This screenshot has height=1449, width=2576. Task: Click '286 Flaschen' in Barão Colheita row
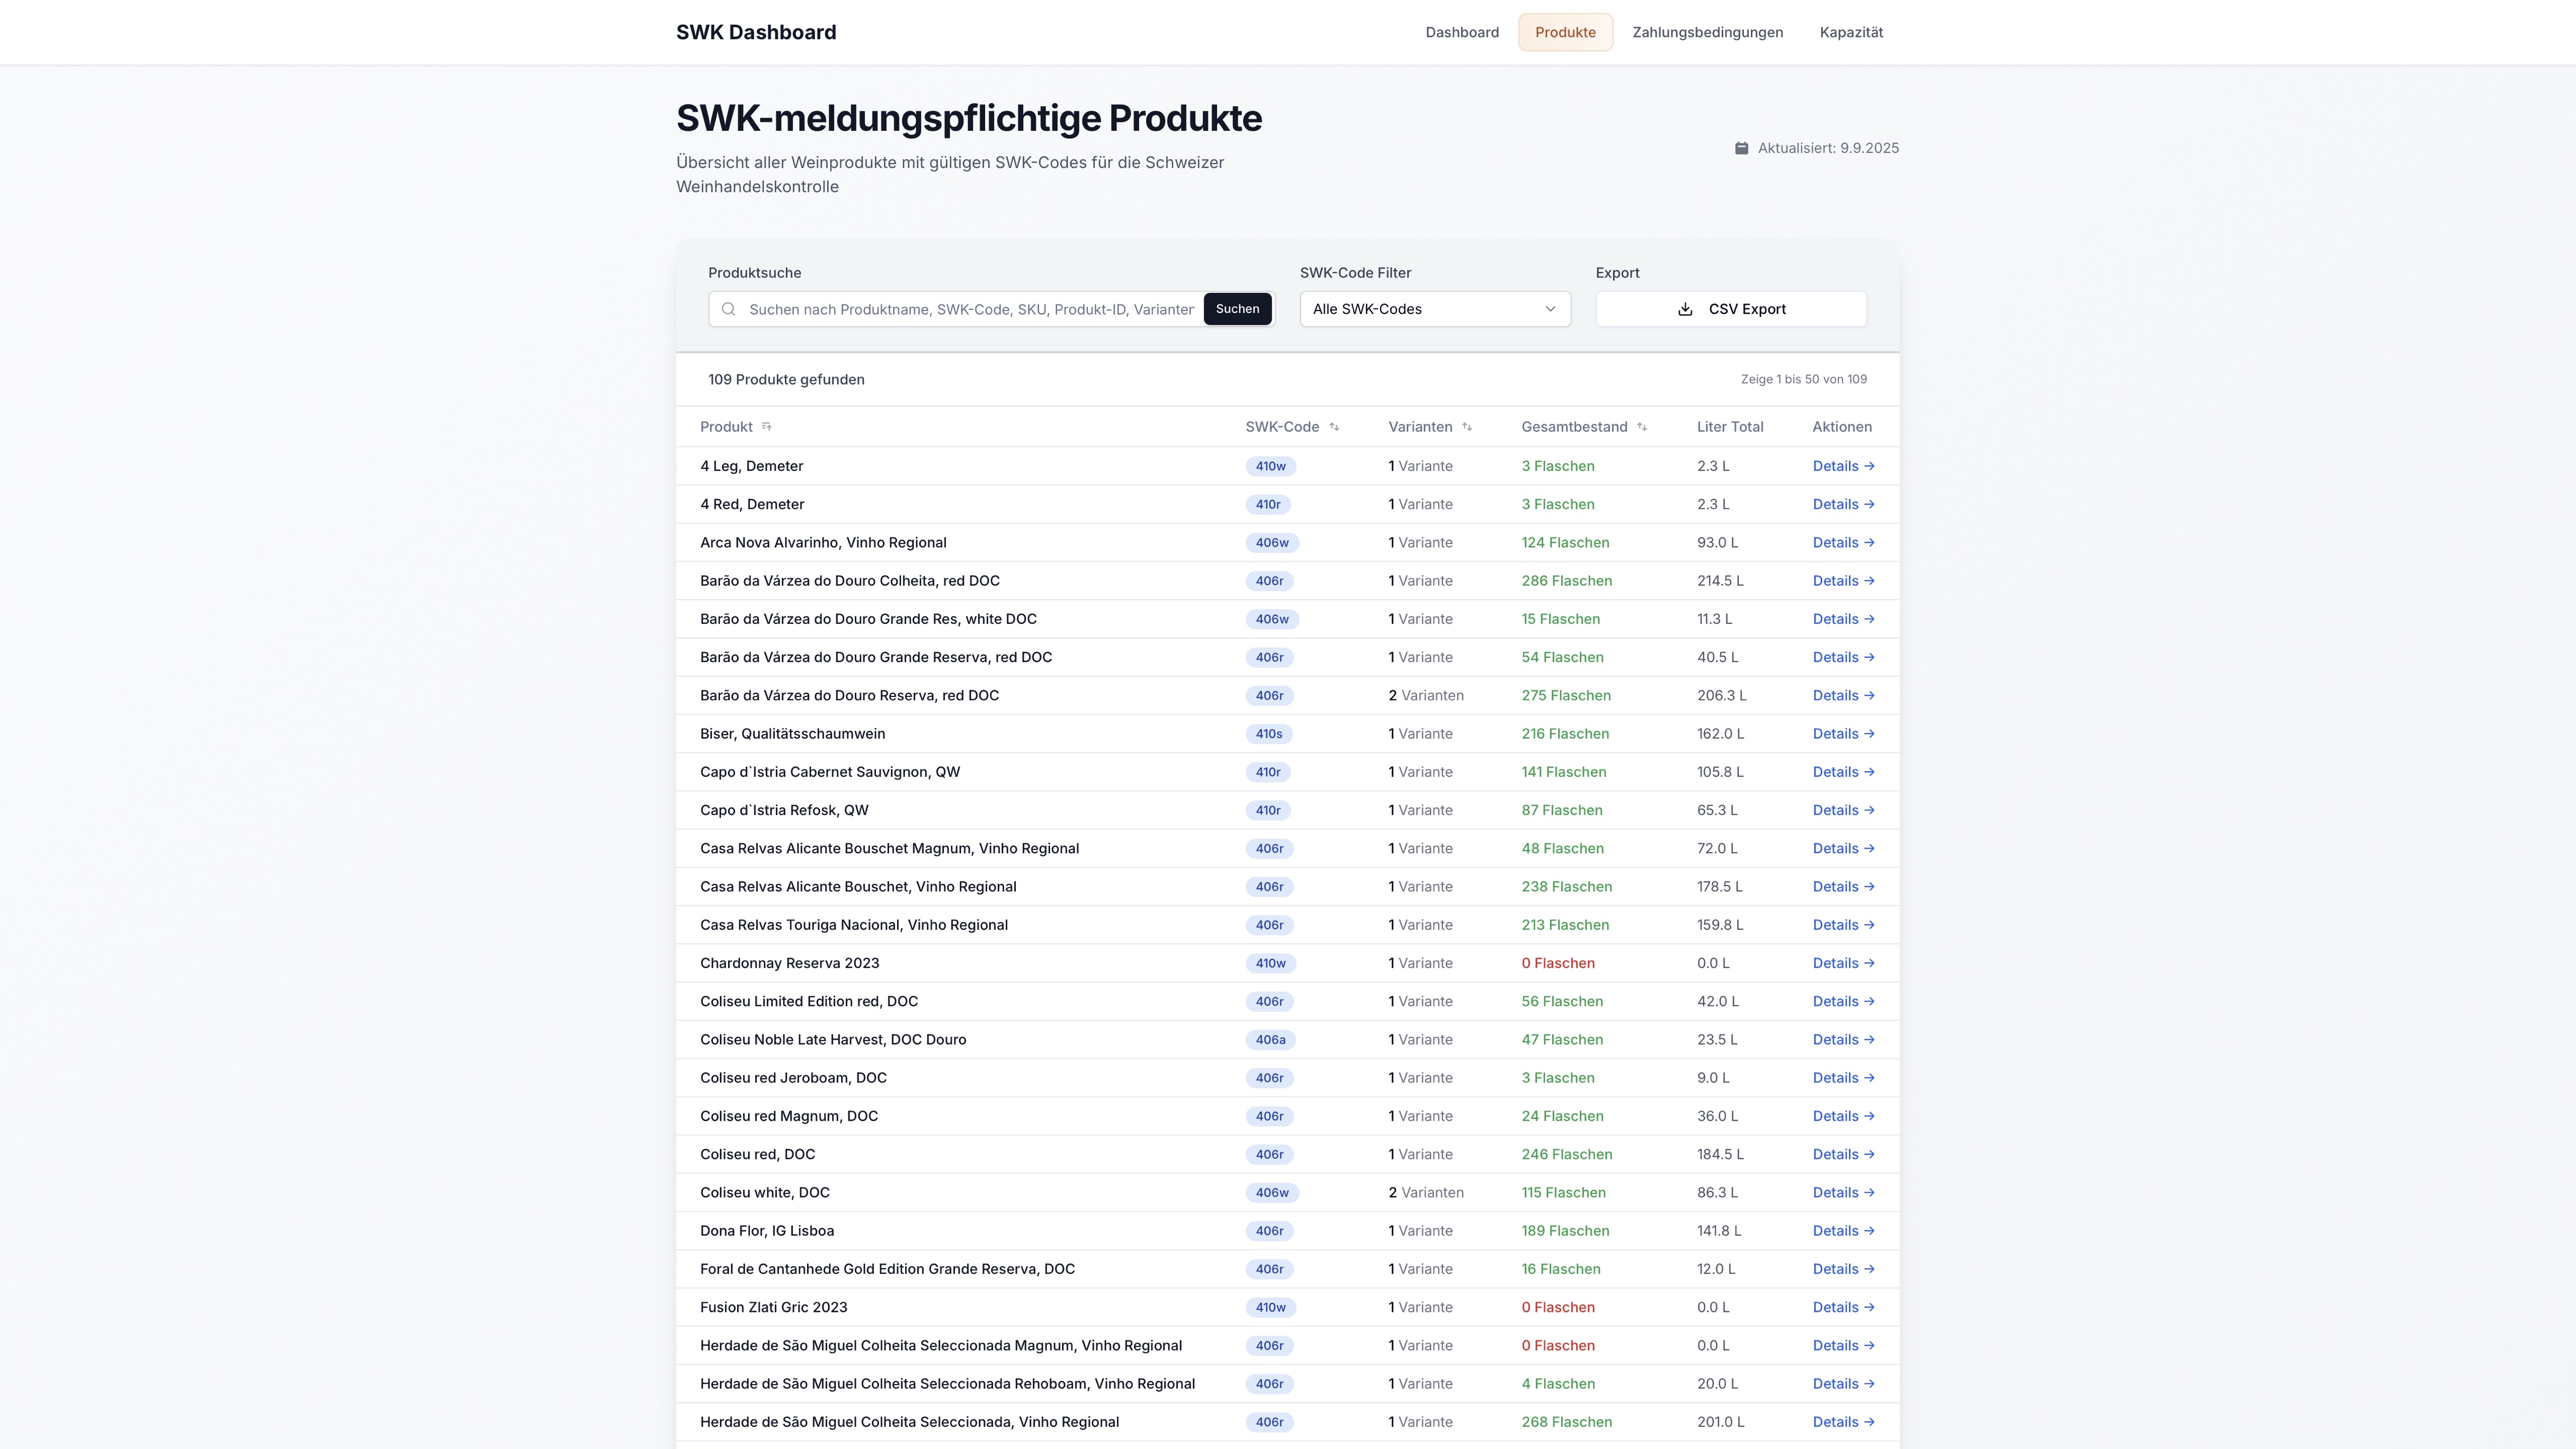click(1566, 581)
